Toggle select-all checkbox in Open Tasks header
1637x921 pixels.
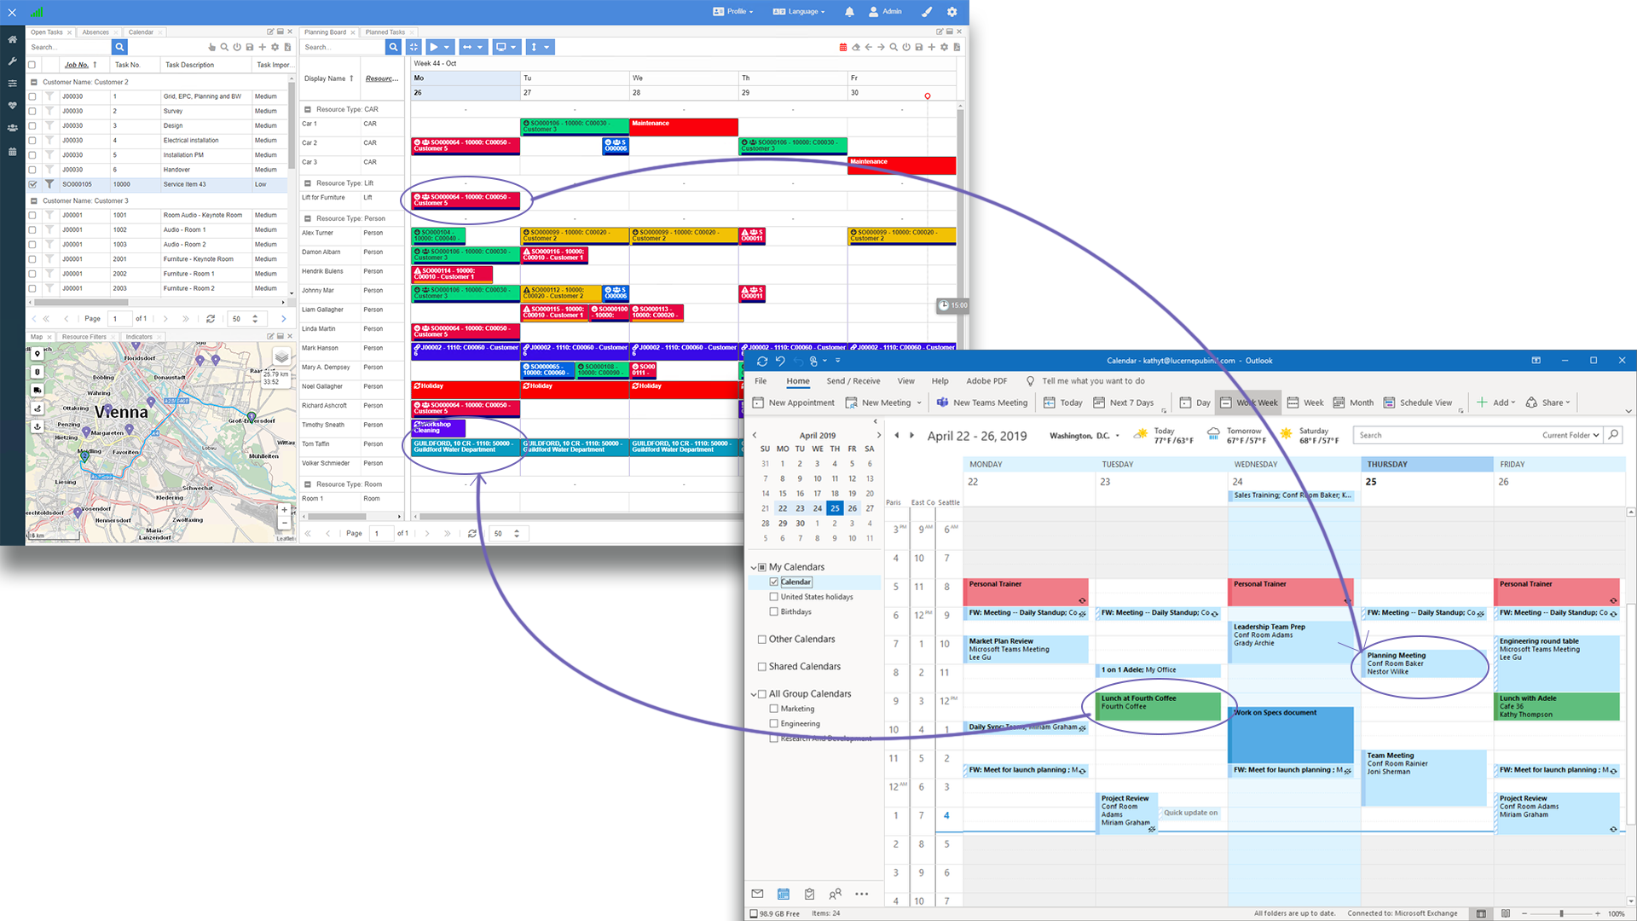[x=32, y=65]
